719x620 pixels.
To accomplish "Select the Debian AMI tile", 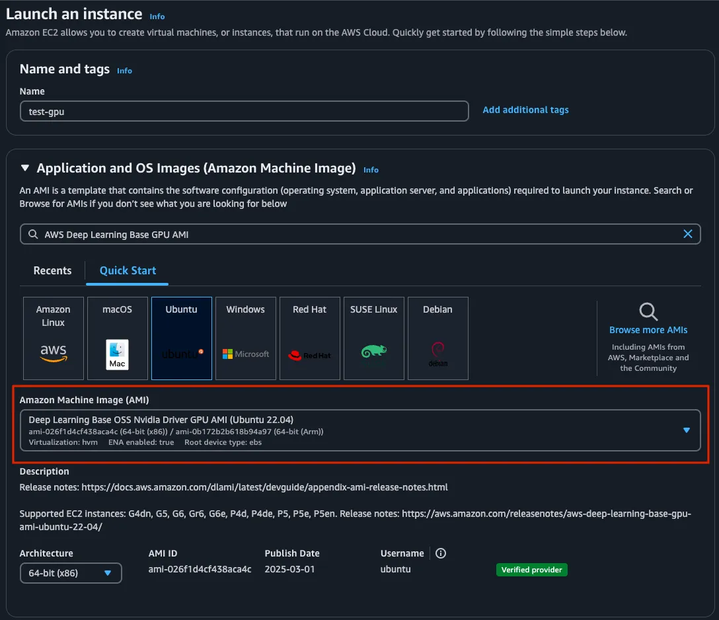I will pos(437,338).
